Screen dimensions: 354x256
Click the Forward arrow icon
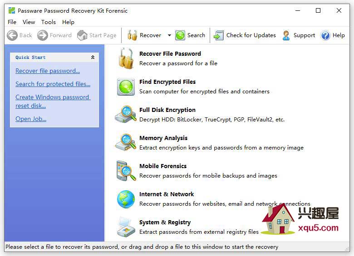pyautogui.click(x=43, y=35)
